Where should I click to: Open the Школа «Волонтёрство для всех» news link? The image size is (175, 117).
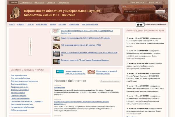(x=87, y=32)
